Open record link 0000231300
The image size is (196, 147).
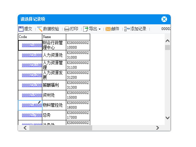tap(32, 85)
